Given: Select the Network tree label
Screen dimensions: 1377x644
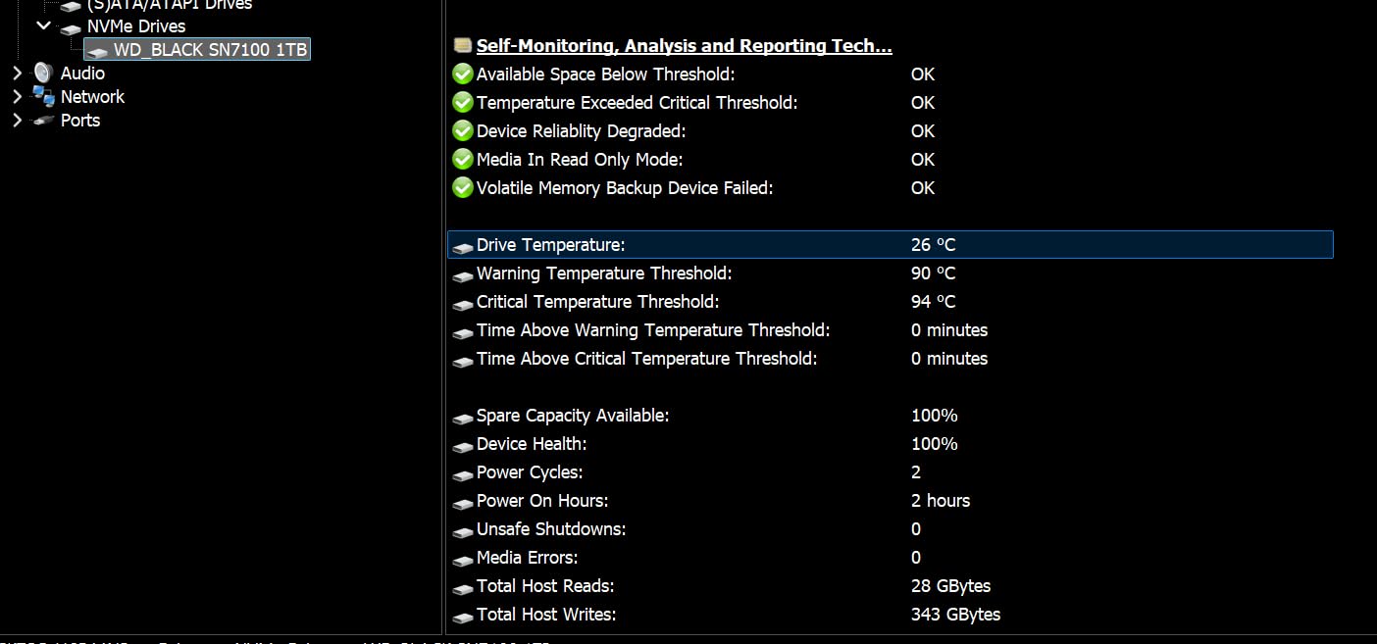Looking at the screenshot, I should [92, 96].
